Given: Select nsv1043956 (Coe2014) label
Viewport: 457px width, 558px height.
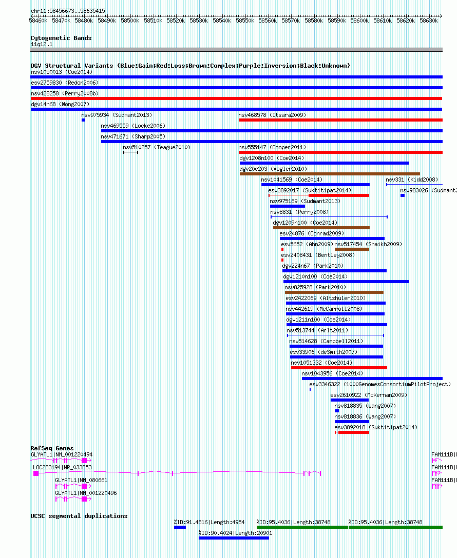Looking at the screenshot, I should [x=332, y=374].
